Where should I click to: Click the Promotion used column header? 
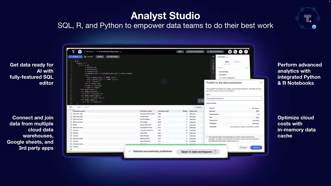(x=163, y=111)
